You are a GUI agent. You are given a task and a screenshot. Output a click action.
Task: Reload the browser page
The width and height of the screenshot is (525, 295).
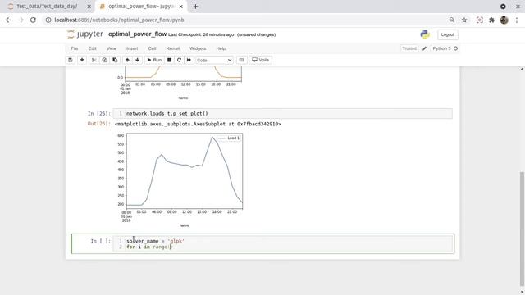(x=33, y=20)
